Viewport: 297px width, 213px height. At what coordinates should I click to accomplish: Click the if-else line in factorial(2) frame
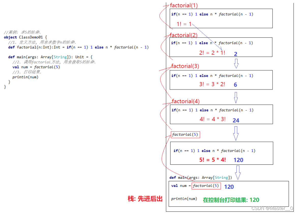[x=212, y=43]
